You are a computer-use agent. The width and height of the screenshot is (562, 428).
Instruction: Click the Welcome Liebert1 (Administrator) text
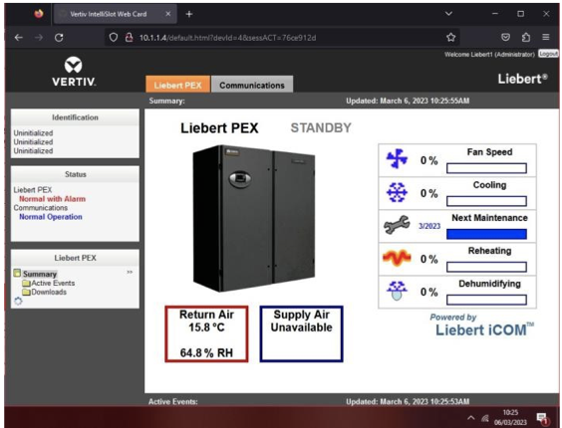click(489, 54)
